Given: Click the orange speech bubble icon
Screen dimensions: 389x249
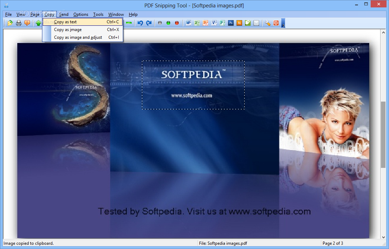Looking at the screenshot, I should [27, 23].
